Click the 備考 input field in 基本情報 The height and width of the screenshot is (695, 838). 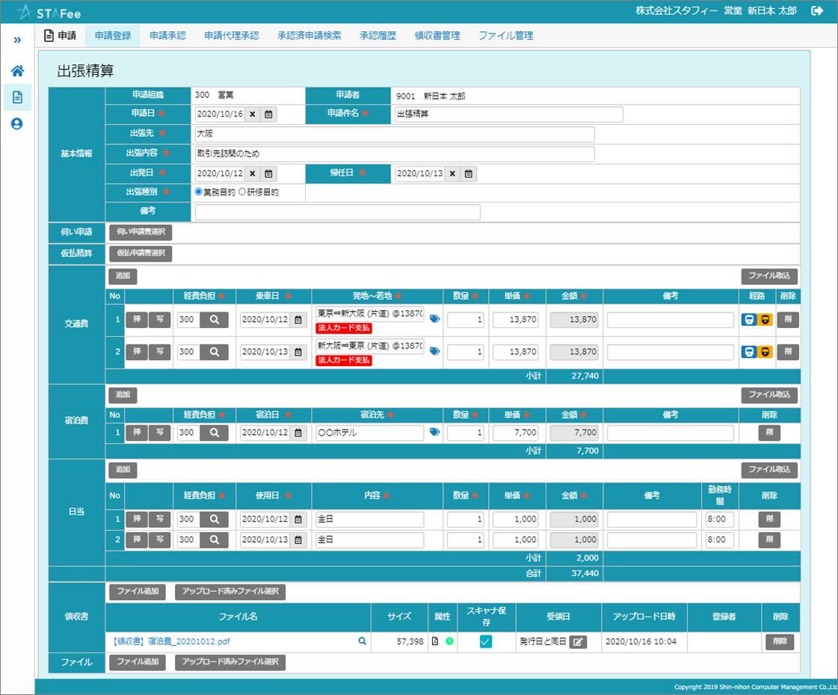(337, 212)
